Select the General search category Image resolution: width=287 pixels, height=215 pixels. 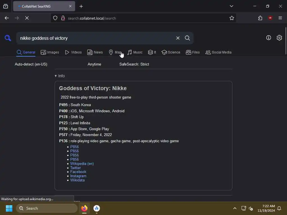(26, 52)
